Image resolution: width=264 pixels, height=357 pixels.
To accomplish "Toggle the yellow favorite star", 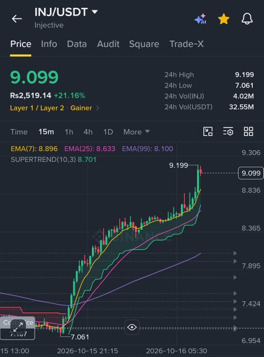I will pos(224,19).
